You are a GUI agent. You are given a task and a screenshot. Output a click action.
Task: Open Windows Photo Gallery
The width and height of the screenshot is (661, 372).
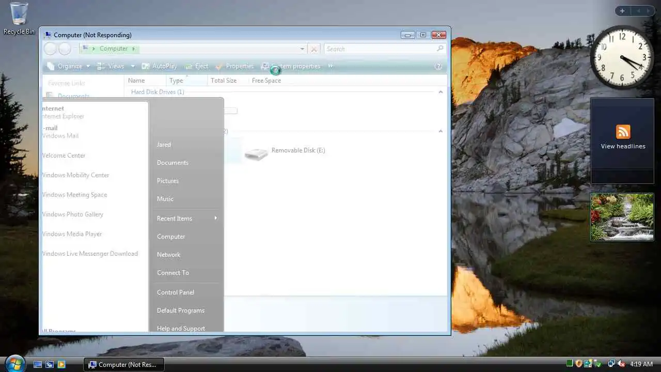(72, 214)
